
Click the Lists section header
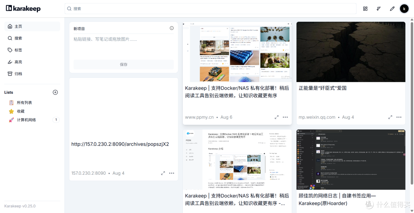pyautogui.click(x=9, y=92)
